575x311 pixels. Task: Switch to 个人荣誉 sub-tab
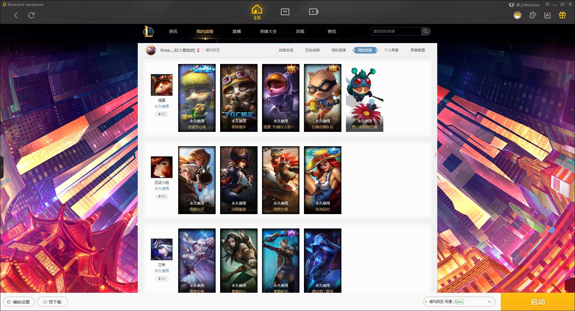(x=391, y=50)
